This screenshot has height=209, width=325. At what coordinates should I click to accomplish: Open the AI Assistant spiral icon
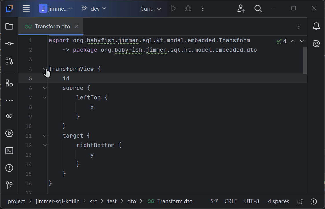pyautogui.click(x=316, y=44)
